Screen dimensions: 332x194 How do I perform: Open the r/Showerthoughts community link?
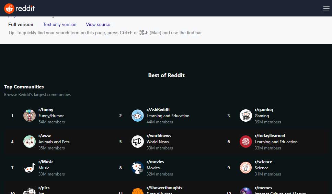[x=164, y=188]
